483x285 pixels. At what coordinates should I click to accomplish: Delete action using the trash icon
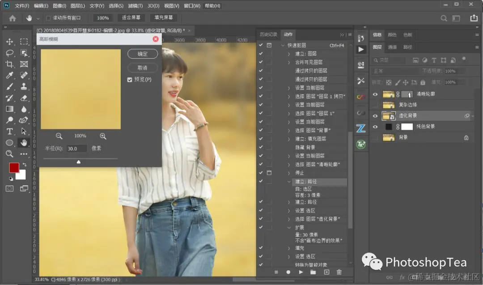(339, 272)
